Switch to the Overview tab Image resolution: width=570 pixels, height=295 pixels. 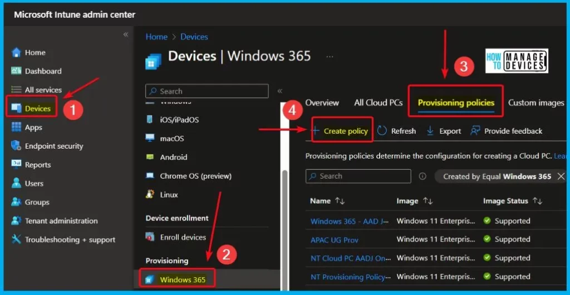pos(322,103)
